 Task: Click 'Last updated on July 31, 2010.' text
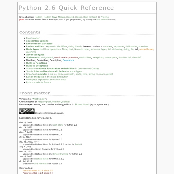tap(35, 118)
